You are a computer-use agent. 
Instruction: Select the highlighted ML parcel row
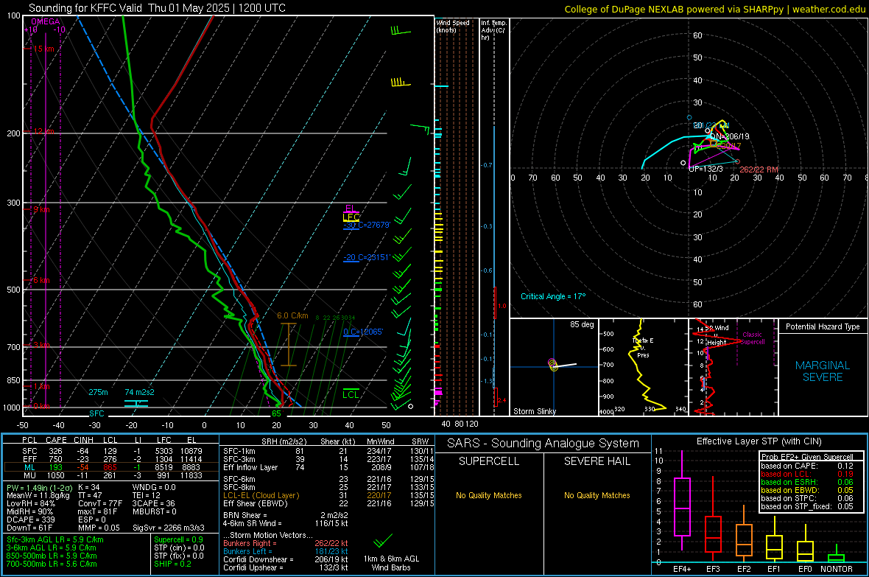[111, 468]
